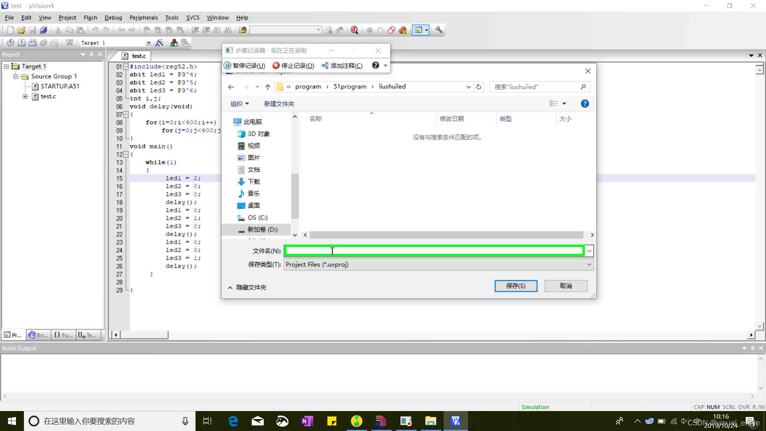Click the Open file icon in toolbar

pyautogui.click(x=22, y=30)
